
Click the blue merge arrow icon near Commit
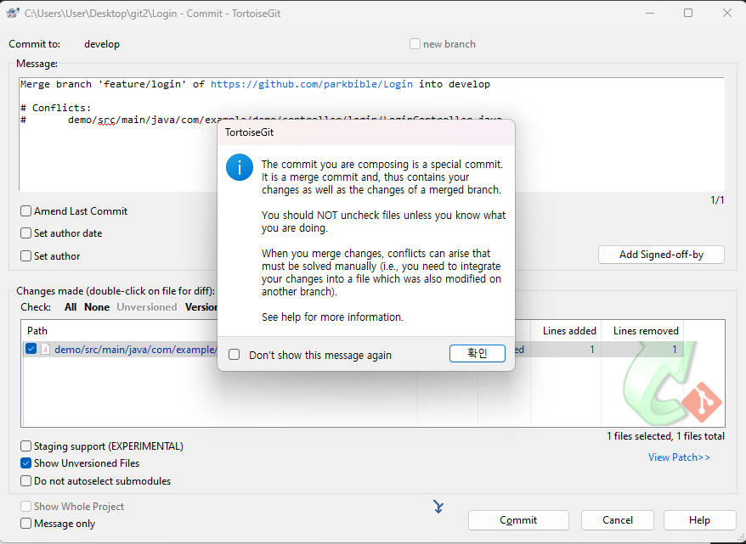438,507
